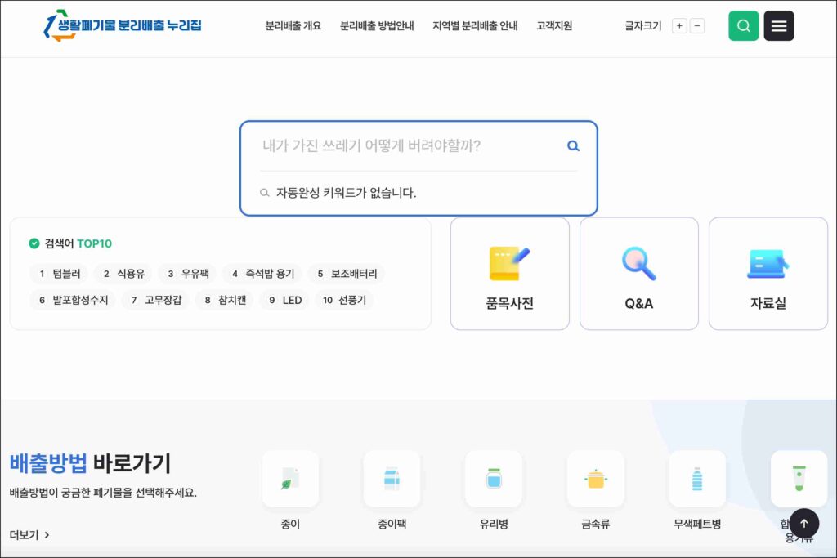The image size is (837, 558).
Task: Open the 분리배출 개요 menu
Action: (x=293, y=26)
